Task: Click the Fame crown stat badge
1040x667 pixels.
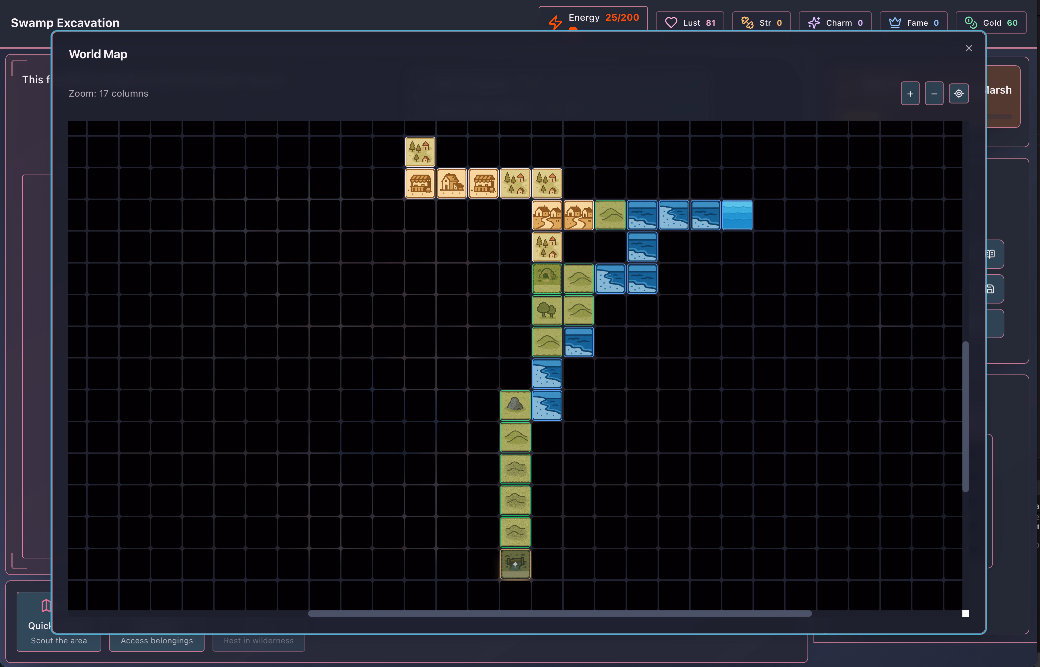Action: (913, 23)
